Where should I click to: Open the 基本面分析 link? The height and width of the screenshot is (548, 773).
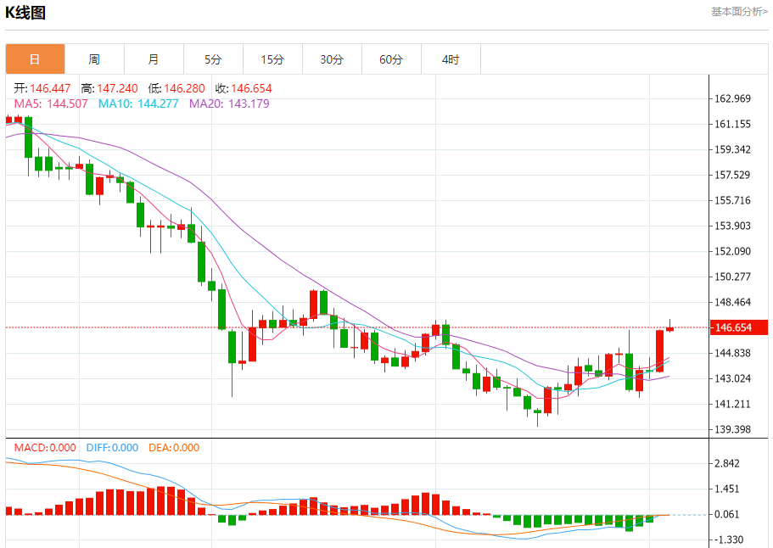click(x=739, y=11)
